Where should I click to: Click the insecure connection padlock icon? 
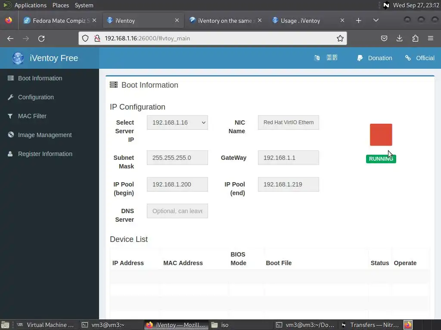tap(97, 38)
